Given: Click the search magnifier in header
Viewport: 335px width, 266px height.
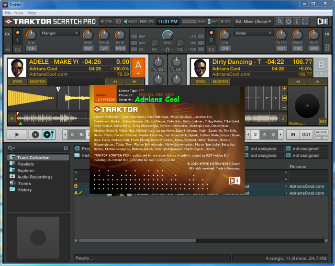Looking at the screenshot, I should coord(279,22).
